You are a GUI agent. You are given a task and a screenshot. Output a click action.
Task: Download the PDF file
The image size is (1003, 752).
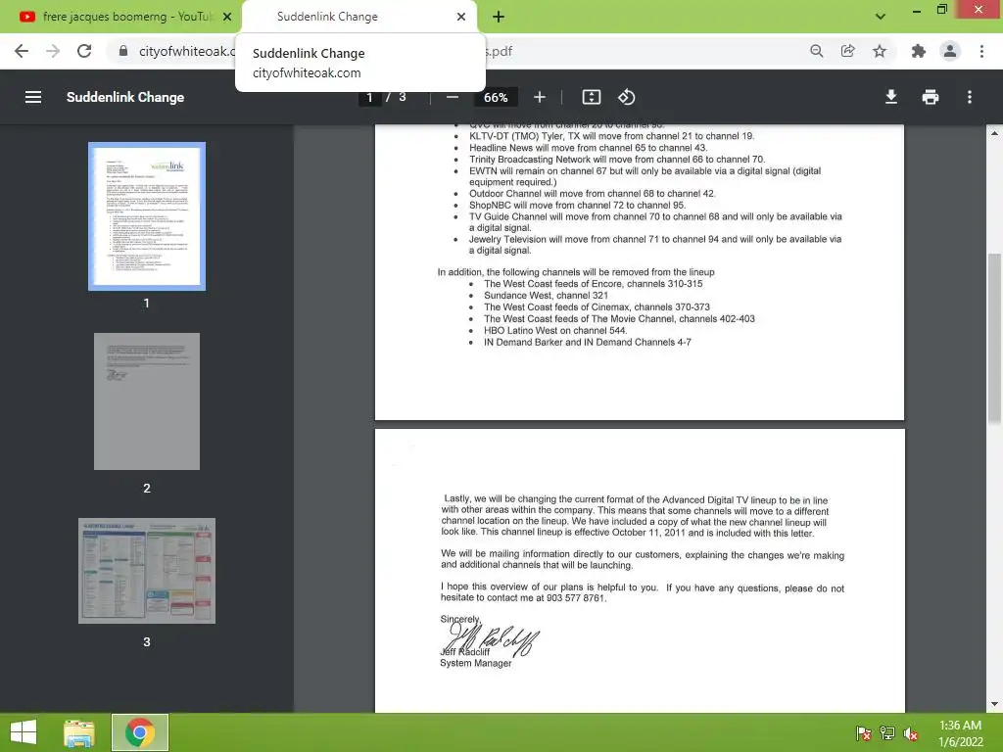click(891, 97)
